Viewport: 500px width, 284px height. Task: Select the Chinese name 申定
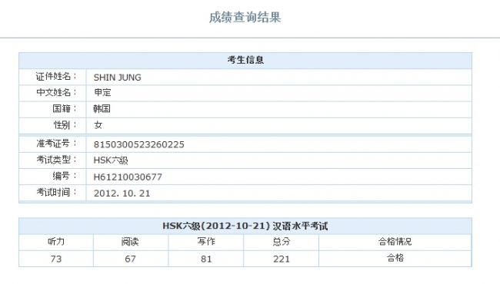[102, 93]
